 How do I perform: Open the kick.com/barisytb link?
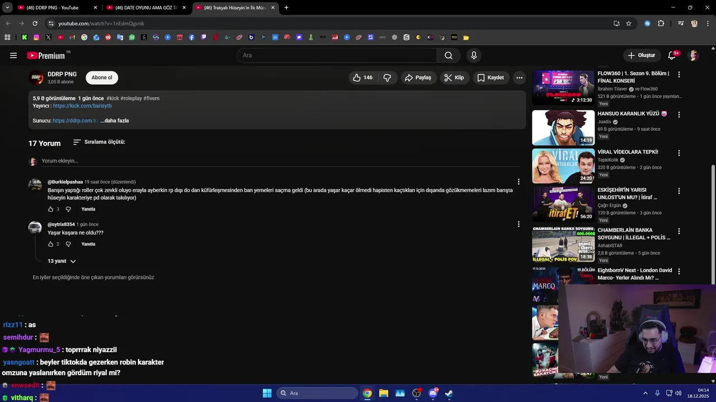(82, 106)
